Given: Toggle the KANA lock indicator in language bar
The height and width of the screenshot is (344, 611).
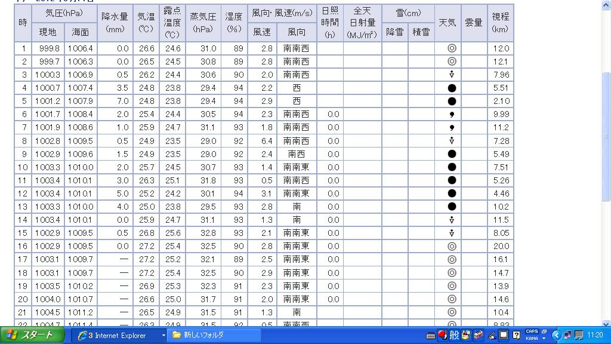Looking at the screenshot, I should 531,339.
